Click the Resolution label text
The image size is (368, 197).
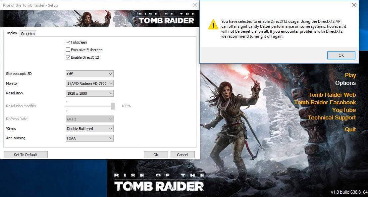(14, 93)
